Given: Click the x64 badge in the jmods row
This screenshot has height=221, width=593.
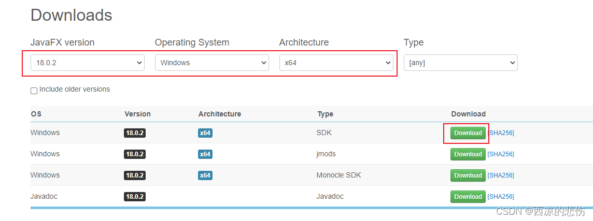Looking at the screenshot, I should pos(205,154).
